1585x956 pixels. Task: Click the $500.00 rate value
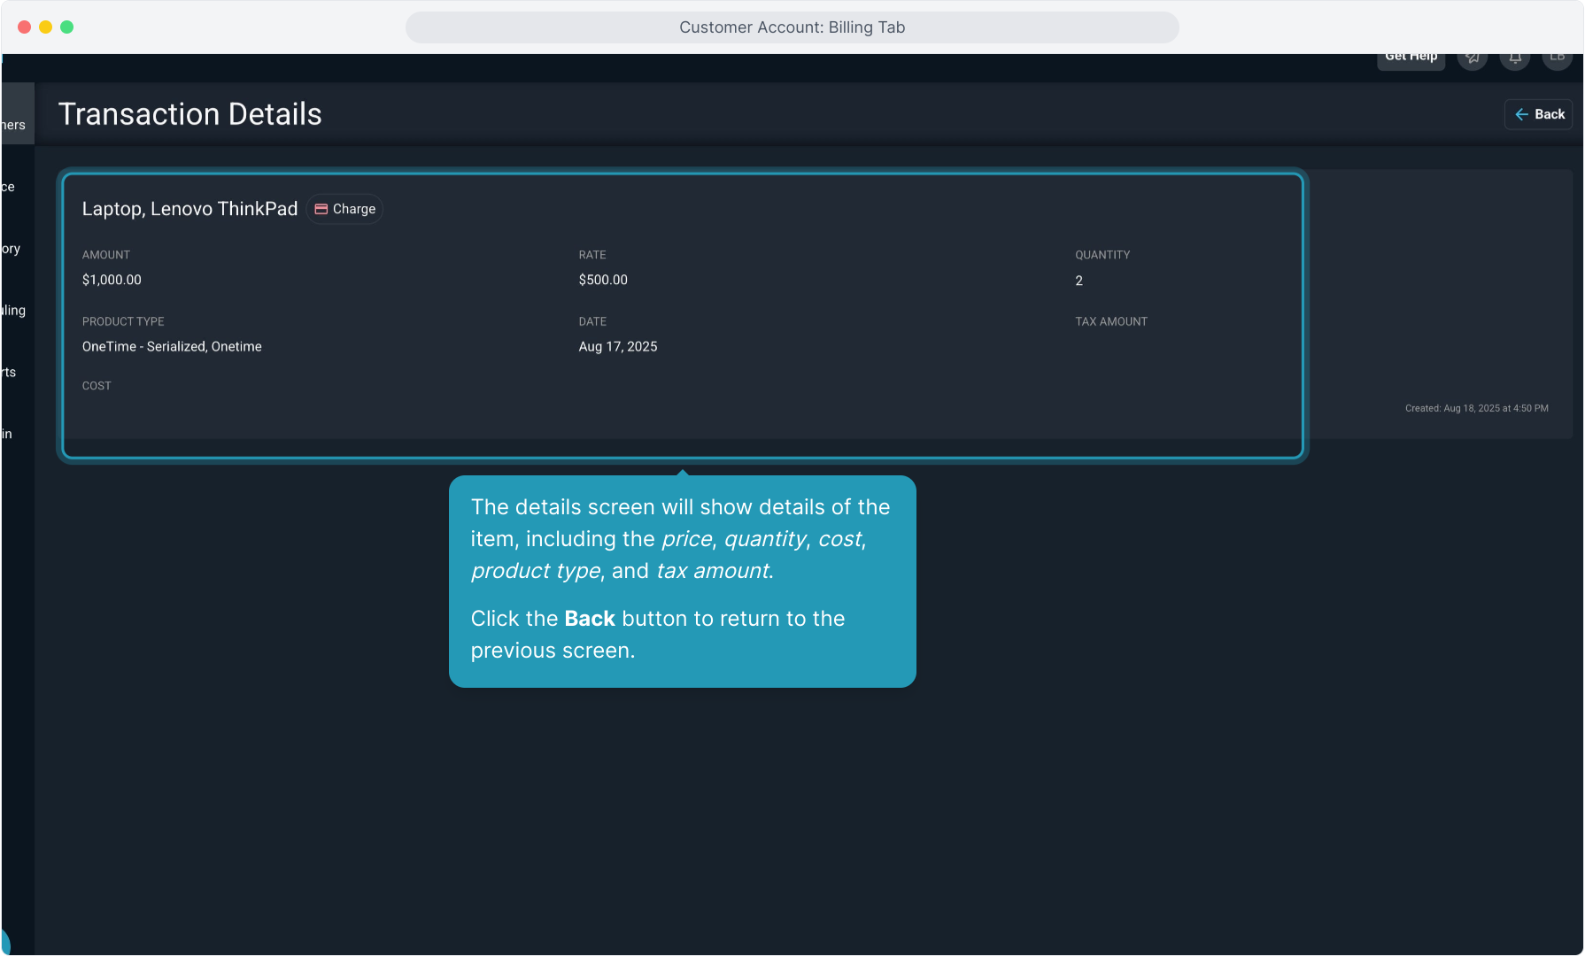click(x=603, y=280)
